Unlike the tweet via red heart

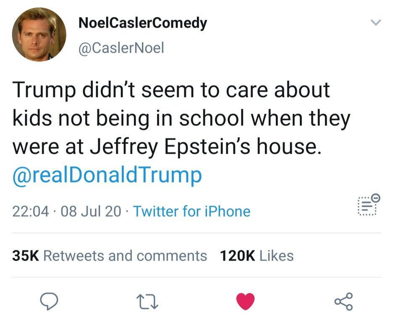pos(246,301)
